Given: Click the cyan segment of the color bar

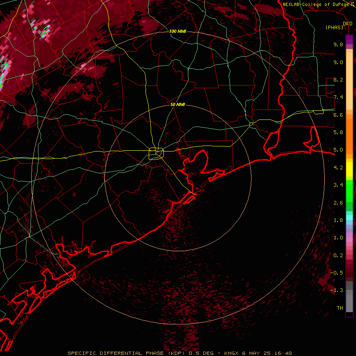Looking at the screenshot, I should coord(349,218).
